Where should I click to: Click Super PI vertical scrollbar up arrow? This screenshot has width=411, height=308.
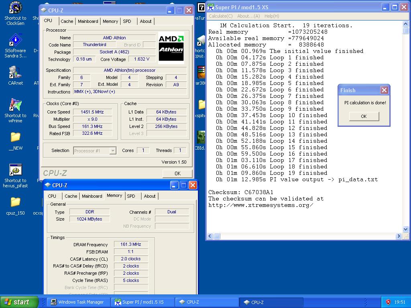[405, 24]
